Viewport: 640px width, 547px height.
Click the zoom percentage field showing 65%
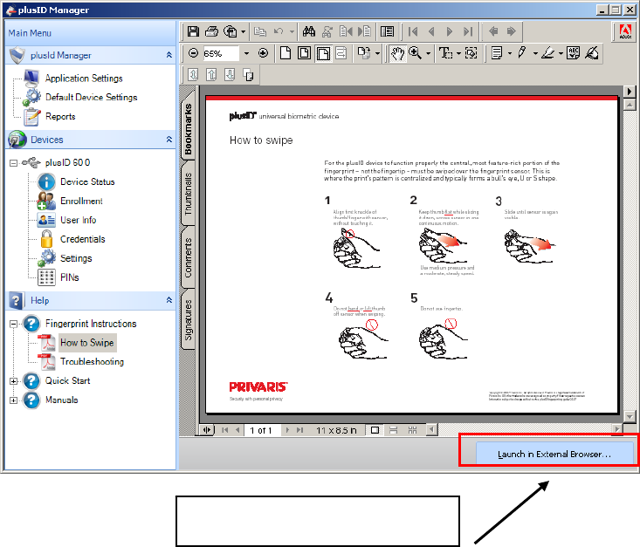pyautogui.click(x=220, y=53)
